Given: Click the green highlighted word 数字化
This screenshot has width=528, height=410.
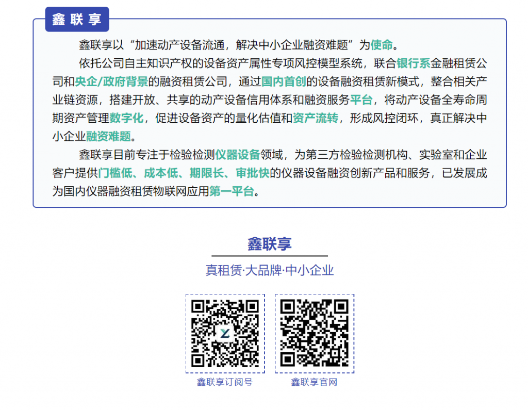Looking at the screenshot, I should pyautogui.click(x=127, y=118).
